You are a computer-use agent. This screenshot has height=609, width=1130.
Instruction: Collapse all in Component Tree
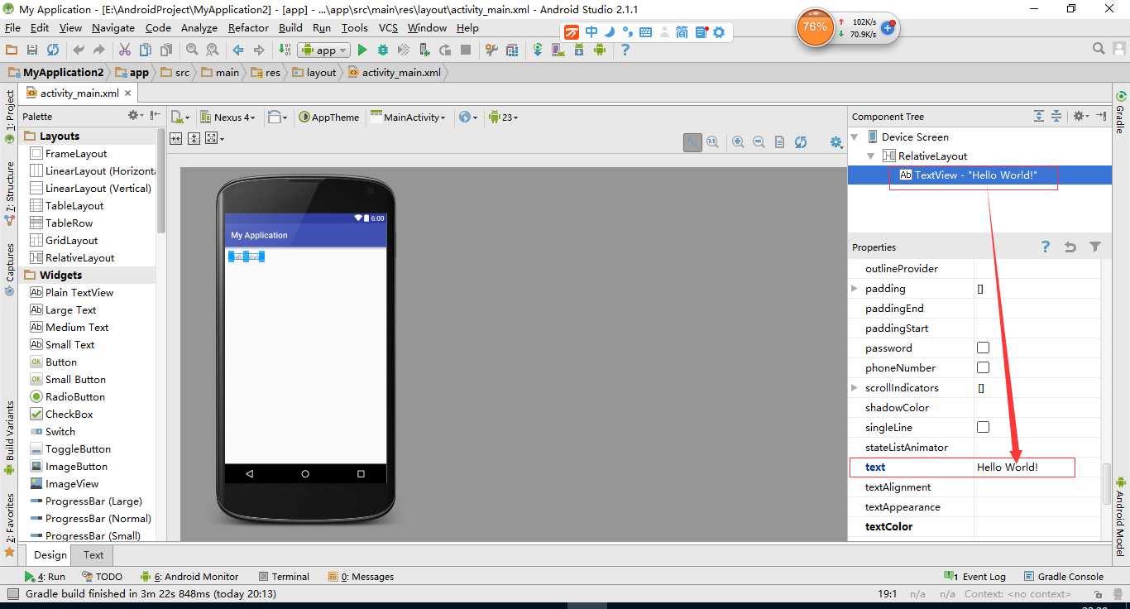click(1056, 117)
